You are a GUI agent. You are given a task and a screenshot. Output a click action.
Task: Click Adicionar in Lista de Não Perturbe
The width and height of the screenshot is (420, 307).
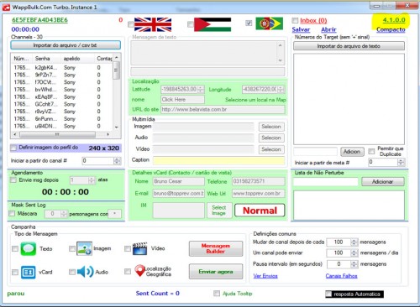pos(383,182)
